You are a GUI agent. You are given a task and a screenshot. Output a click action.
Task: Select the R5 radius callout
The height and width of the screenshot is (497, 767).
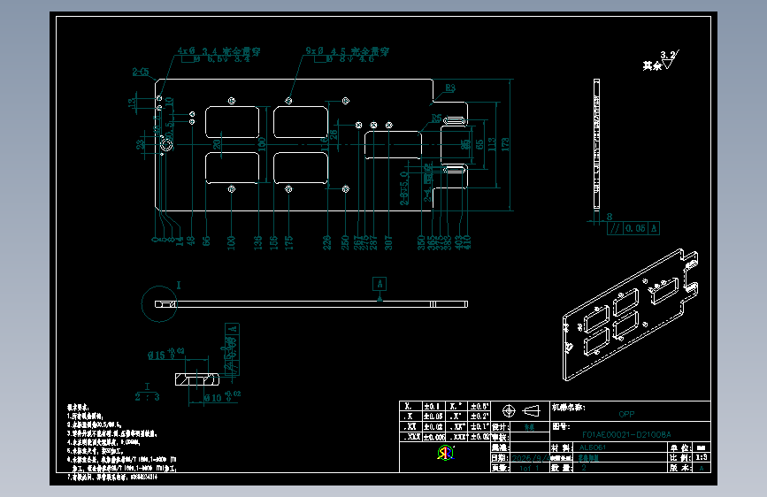tap(436, 119)
